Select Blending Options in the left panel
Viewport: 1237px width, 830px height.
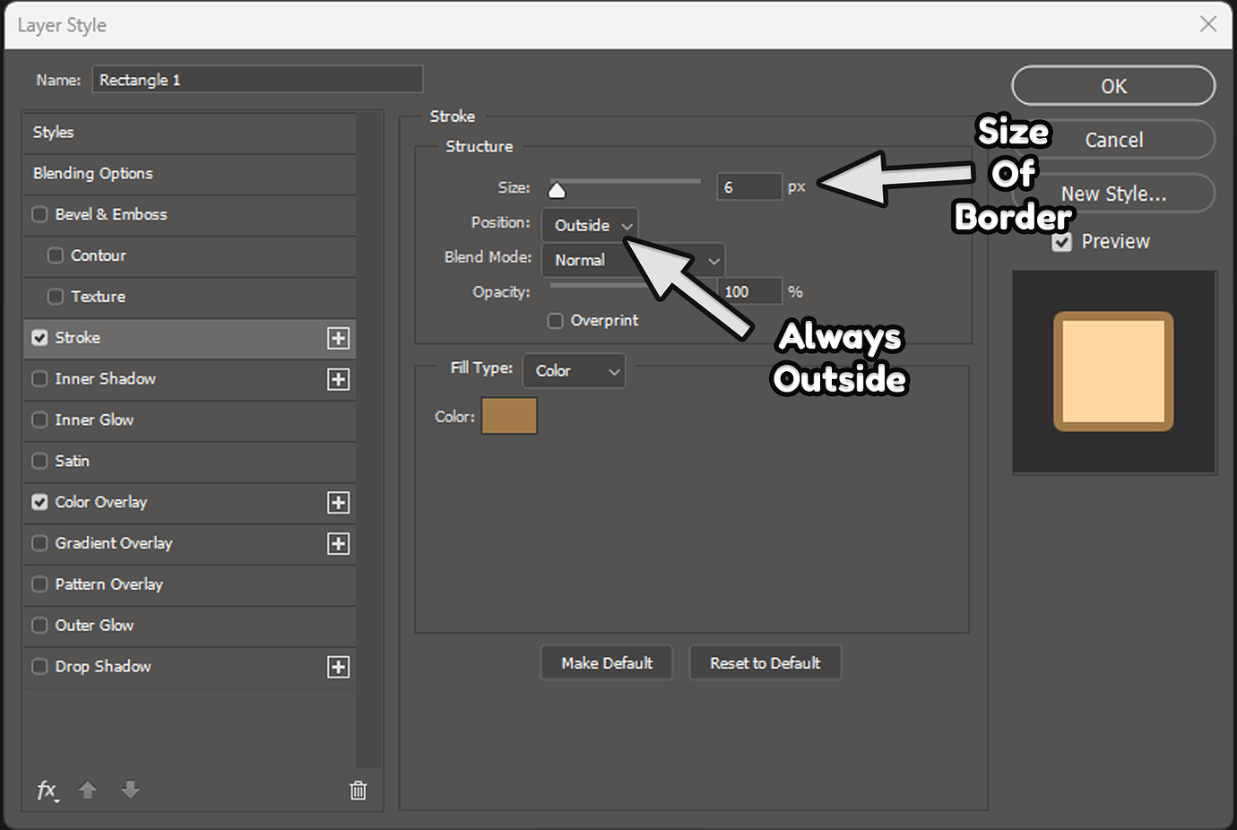click(x=93, y=173)
